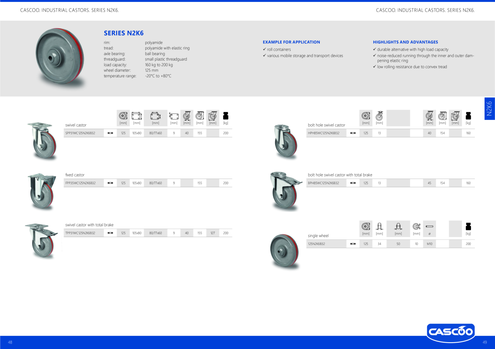Click product code 125N2K6B32
The image size is (495, 349).
tap(317, 244)
